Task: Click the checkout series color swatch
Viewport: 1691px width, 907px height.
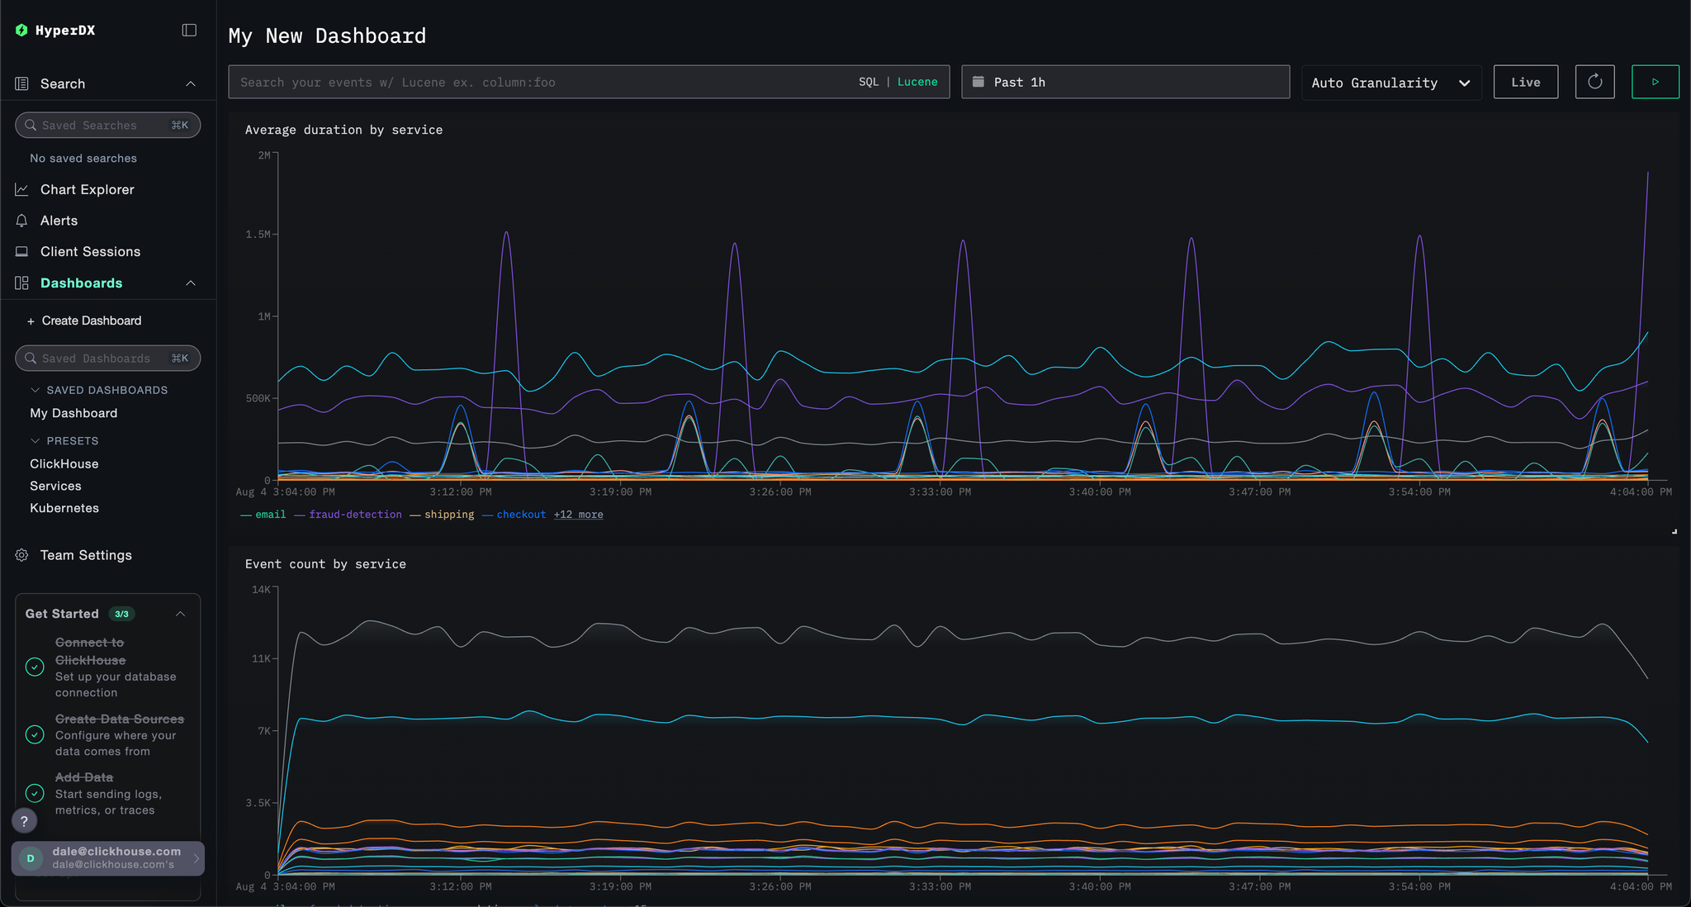Action: point(487,514)
